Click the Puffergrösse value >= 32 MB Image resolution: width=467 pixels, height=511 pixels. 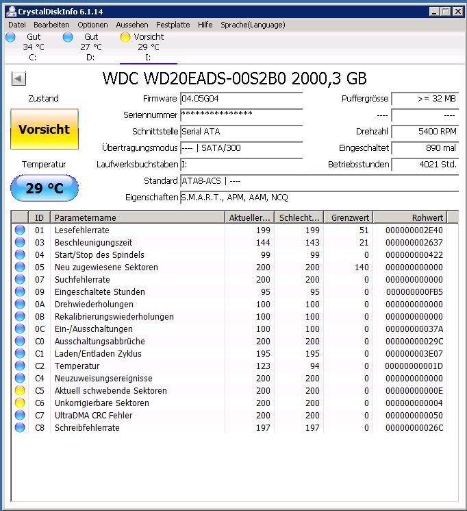coord(425,99)
